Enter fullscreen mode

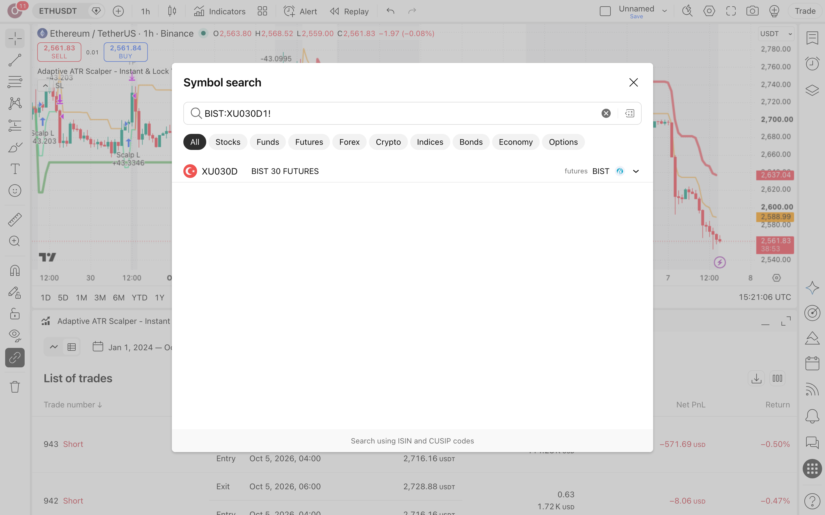730,11
